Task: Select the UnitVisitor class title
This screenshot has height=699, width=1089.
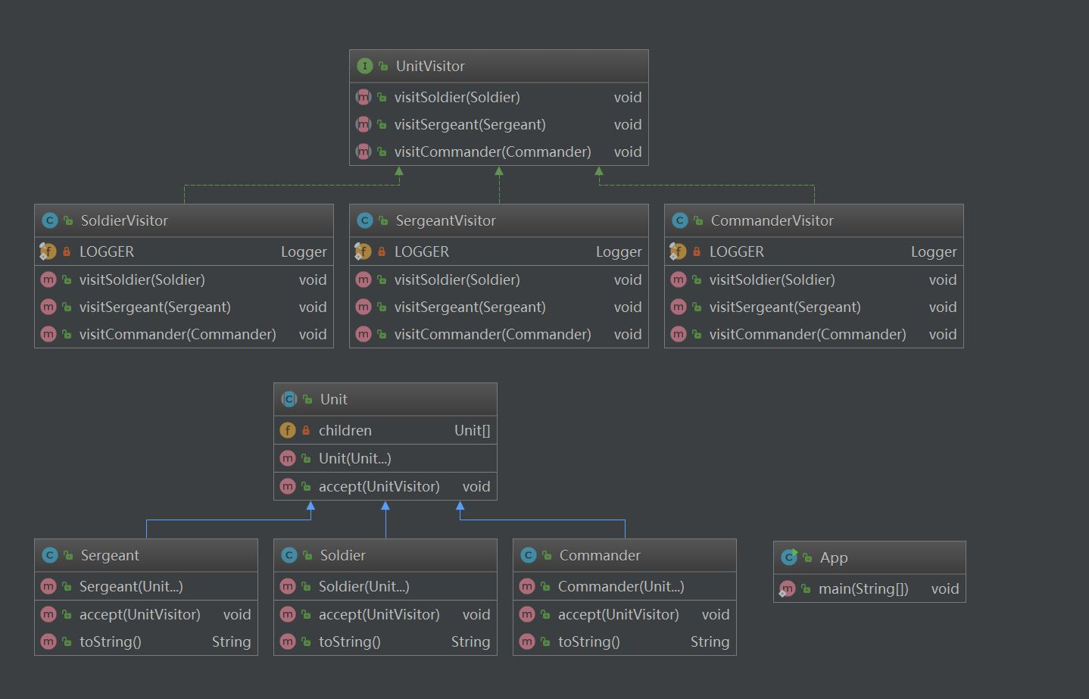Action: pos(430,66)
